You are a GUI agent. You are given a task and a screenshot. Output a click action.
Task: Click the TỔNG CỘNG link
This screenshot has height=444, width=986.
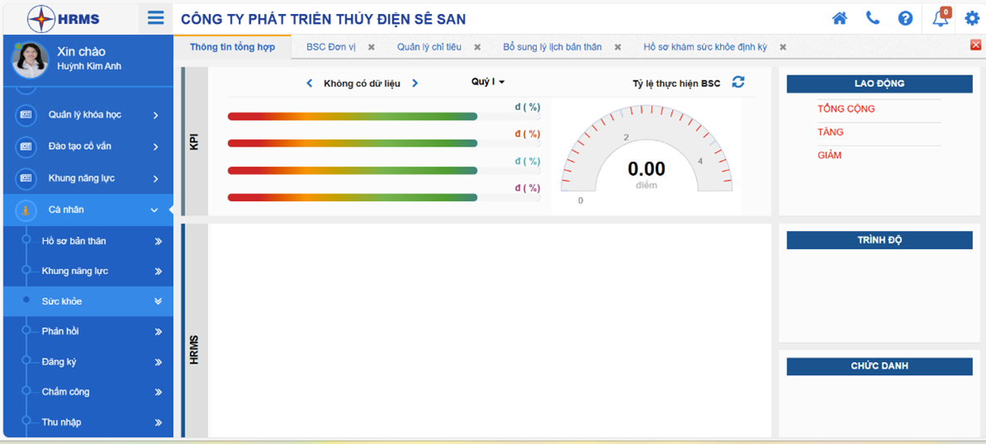point(846,109)
